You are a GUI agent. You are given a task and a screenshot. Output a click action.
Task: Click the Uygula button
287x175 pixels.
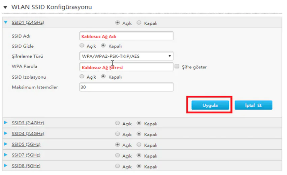point(210,105)
